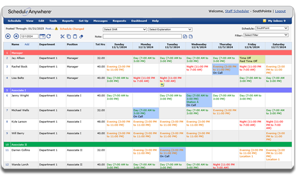
Task: Click the employee name Will Berry
Action: tap(18, 133)
